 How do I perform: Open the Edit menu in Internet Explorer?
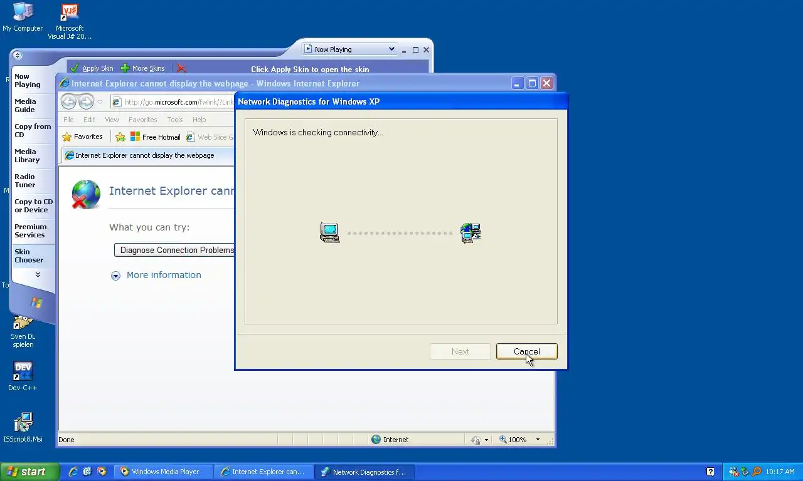[89, 120]
